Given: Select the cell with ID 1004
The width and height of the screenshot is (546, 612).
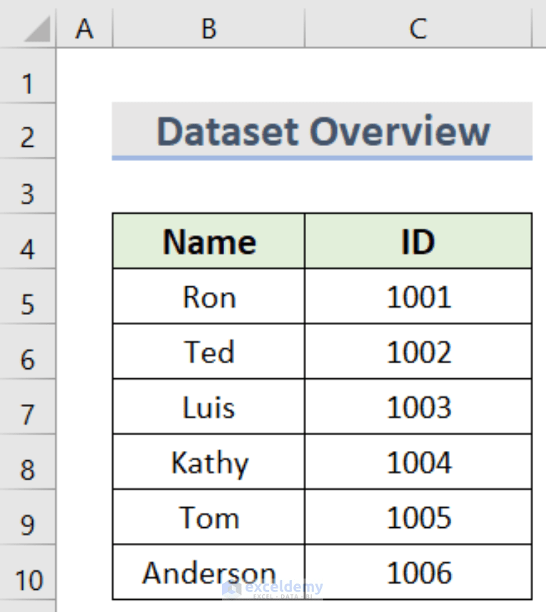Looking at the screenshot, I should [x=419, y=462].
